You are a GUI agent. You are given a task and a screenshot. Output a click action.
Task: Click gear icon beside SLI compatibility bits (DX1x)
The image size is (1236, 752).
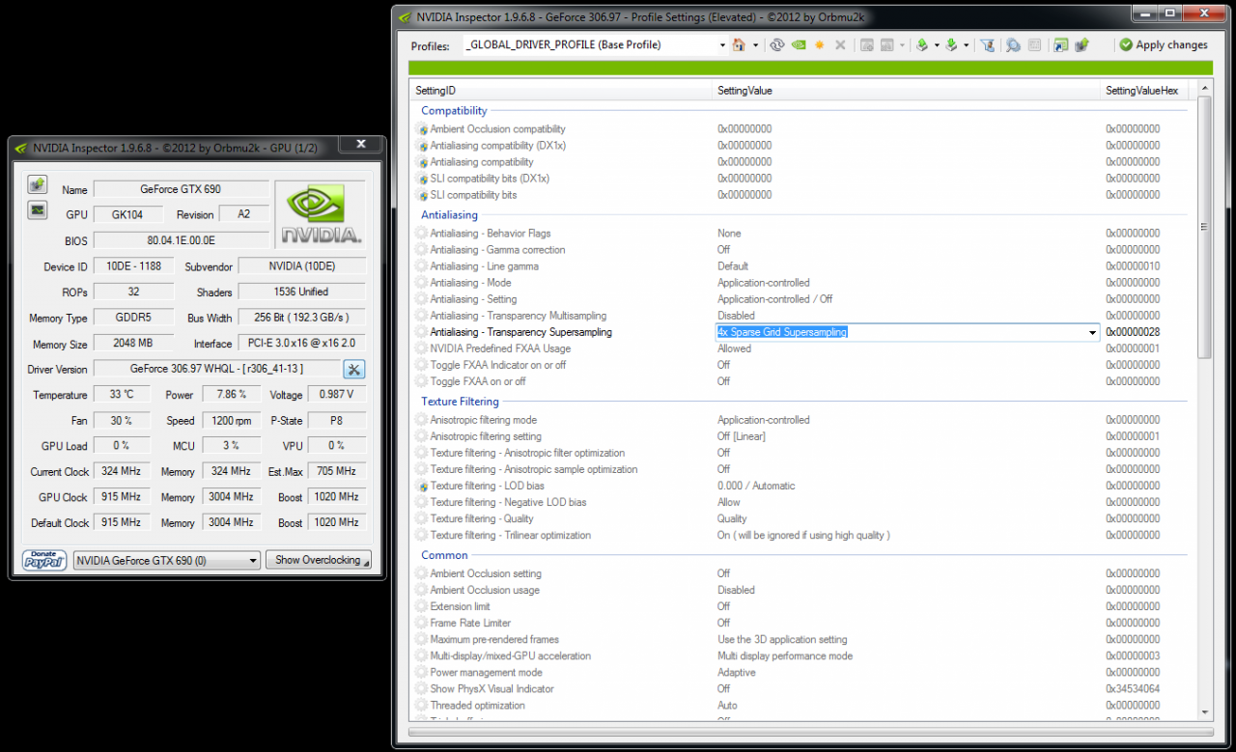[x=422, y=179]
